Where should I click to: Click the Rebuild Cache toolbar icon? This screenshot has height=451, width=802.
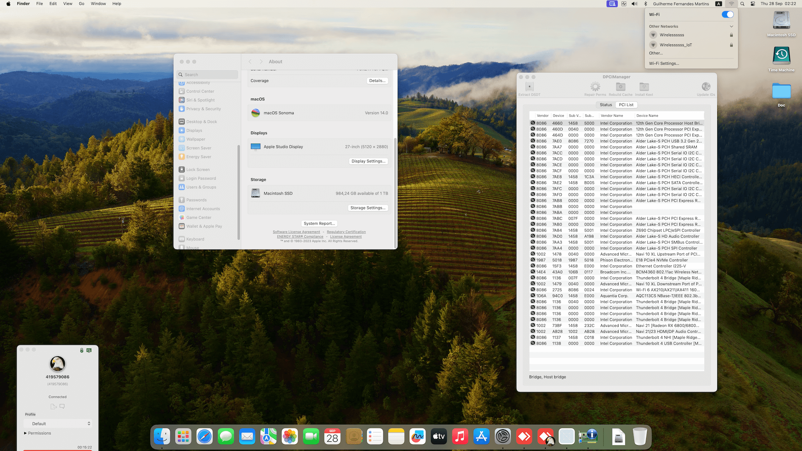(620, 87)
